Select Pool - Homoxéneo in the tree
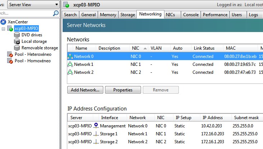263x149 pixels. pyautogui.click(x=33, y=61)
